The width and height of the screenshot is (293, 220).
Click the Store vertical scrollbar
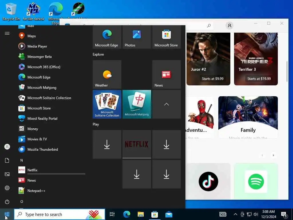(x=287, y=71)
